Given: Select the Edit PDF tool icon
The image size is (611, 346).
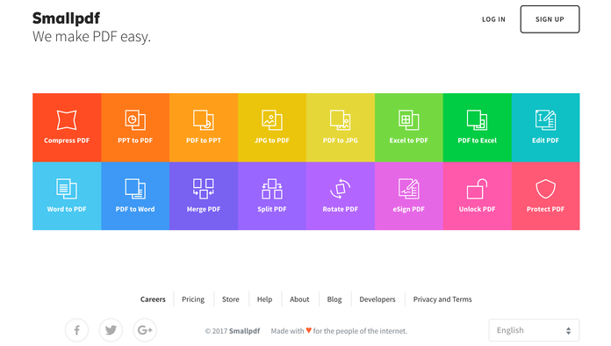Looking at the screenshot, I should [545, 119].
